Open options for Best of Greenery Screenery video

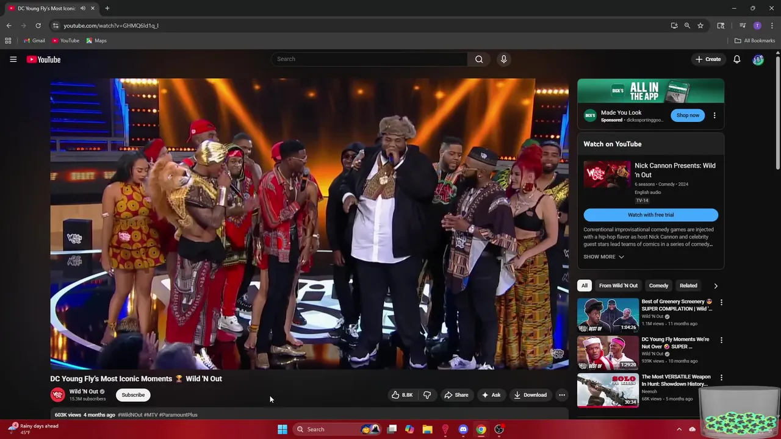click(x=721, y=302)
